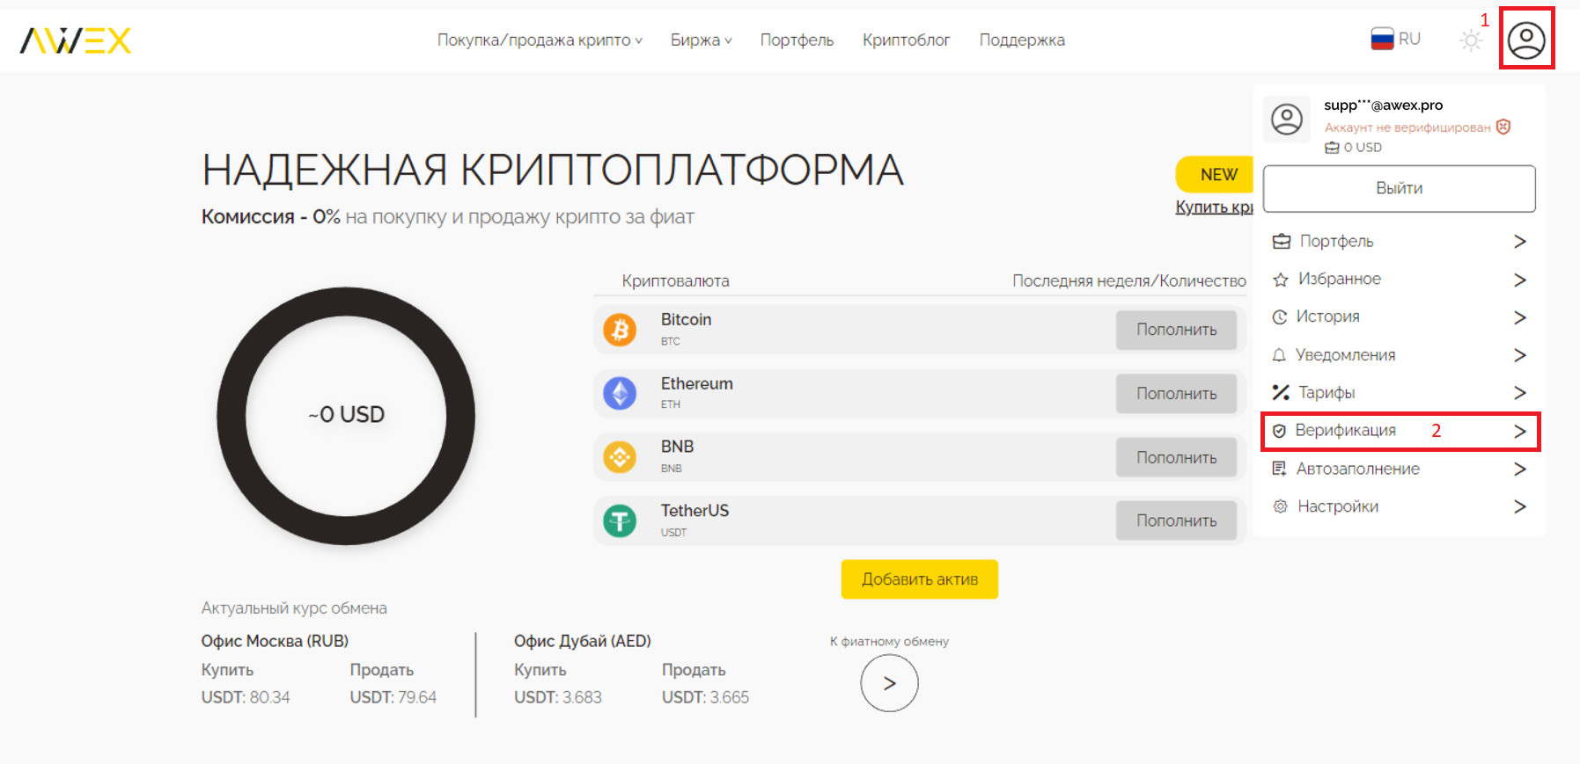This screenshot has width=1580, height=764.
Task: Click the yellow NEW badge button
Action: pyautogui.click(x=1215, y=175)
